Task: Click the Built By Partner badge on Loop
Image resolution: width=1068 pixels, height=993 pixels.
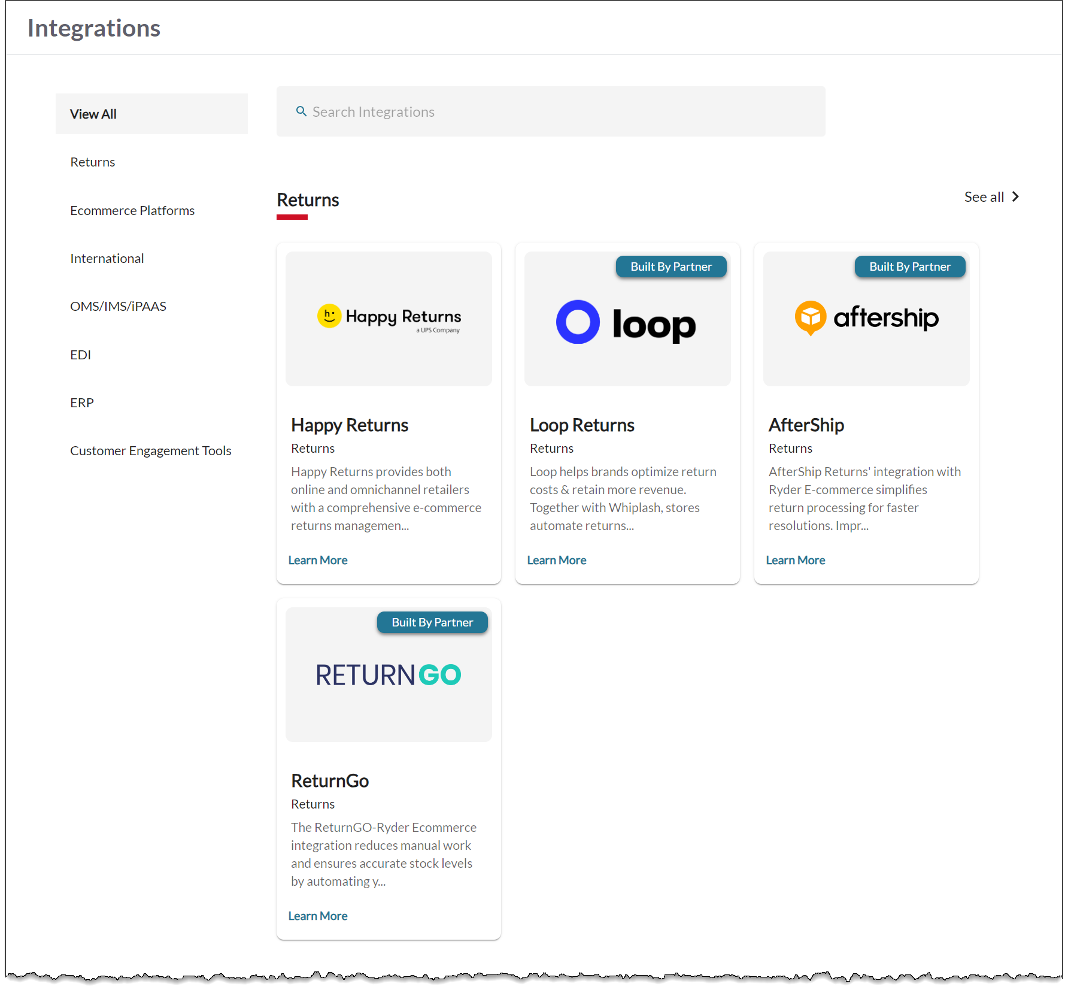Action: 670,267
